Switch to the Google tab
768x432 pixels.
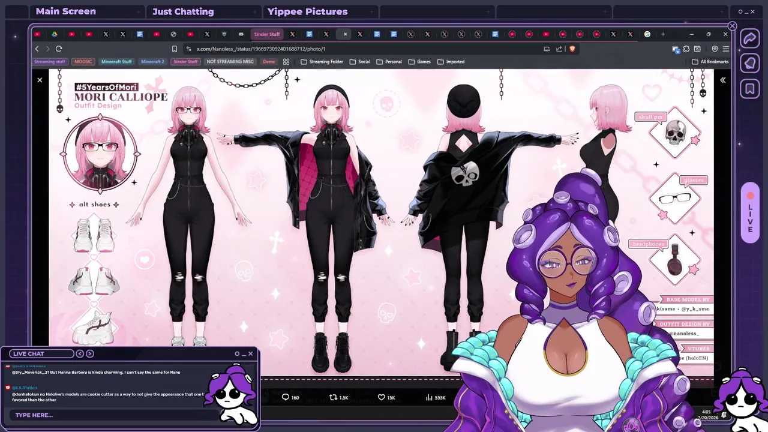pyautogui.click(x=647, y=34)
